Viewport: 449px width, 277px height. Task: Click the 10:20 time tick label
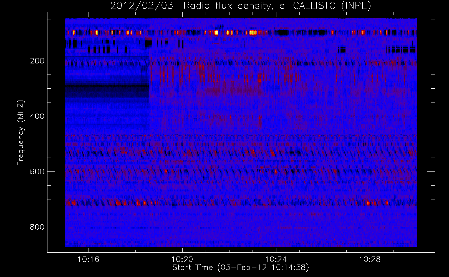click(x=182, y=260)
